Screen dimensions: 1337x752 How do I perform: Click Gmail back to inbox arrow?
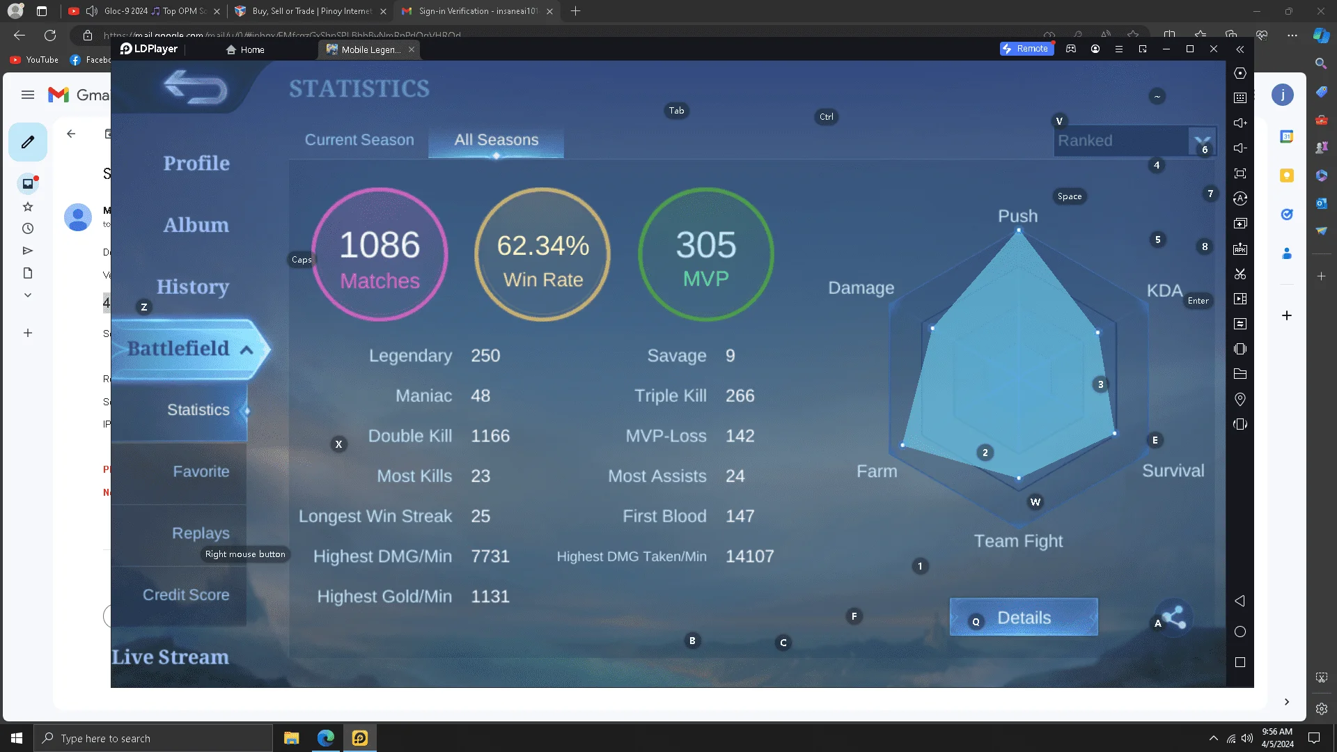pyautogui.click(x=71, y=134)
